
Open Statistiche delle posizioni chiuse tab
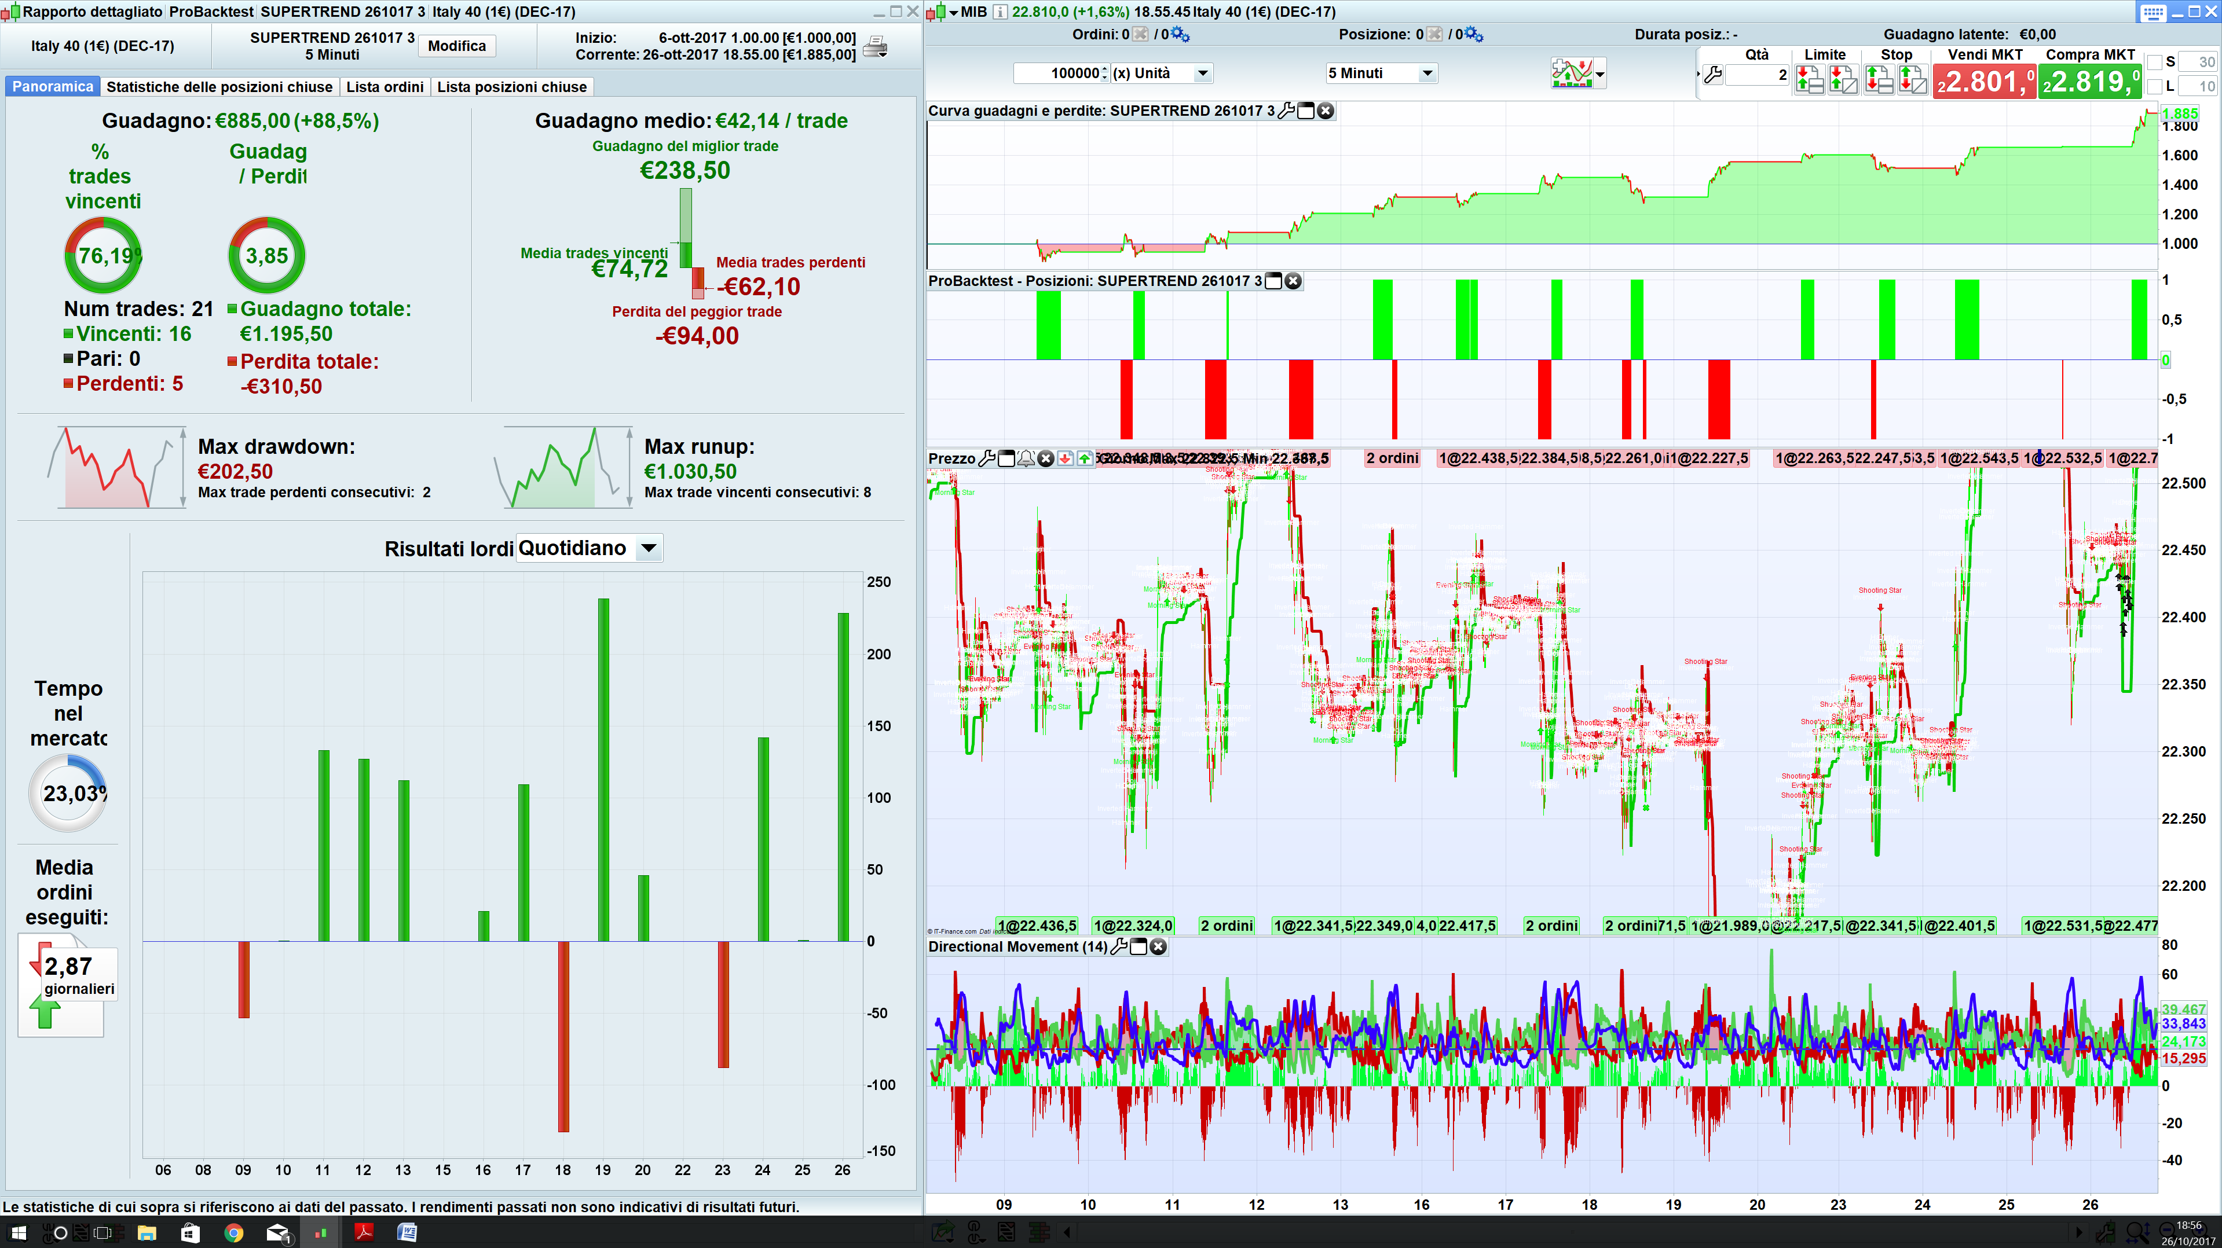pos(219,87)
